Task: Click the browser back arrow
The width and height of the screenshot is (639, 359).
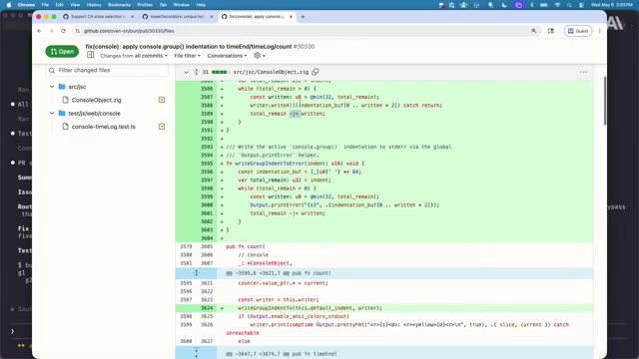Action: coord(40,31)
